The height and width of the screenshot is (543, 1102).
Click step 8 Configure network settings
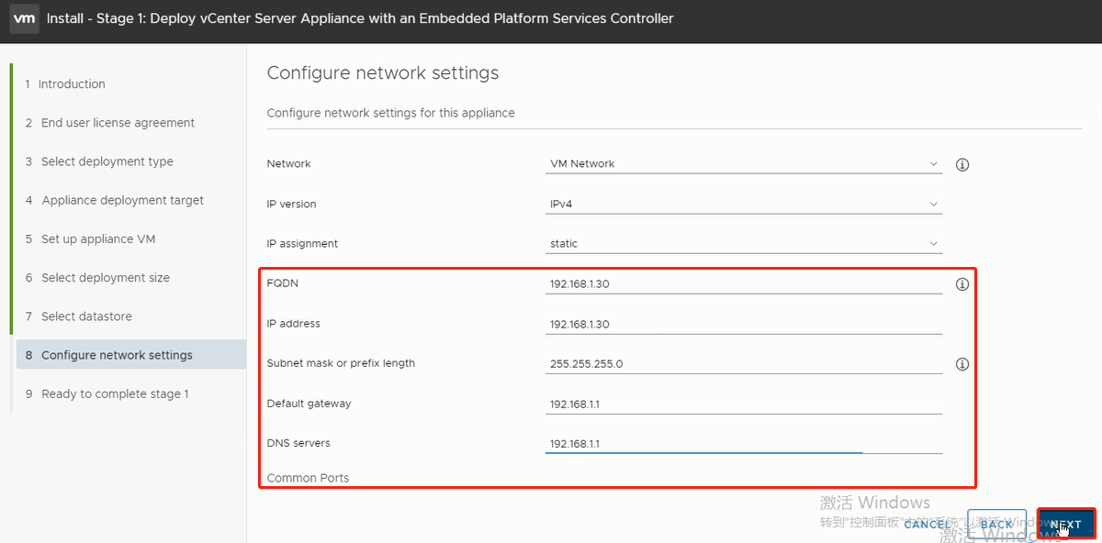tap(130, 355)
